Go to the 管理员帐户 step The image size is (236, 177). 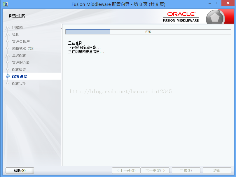21,41
